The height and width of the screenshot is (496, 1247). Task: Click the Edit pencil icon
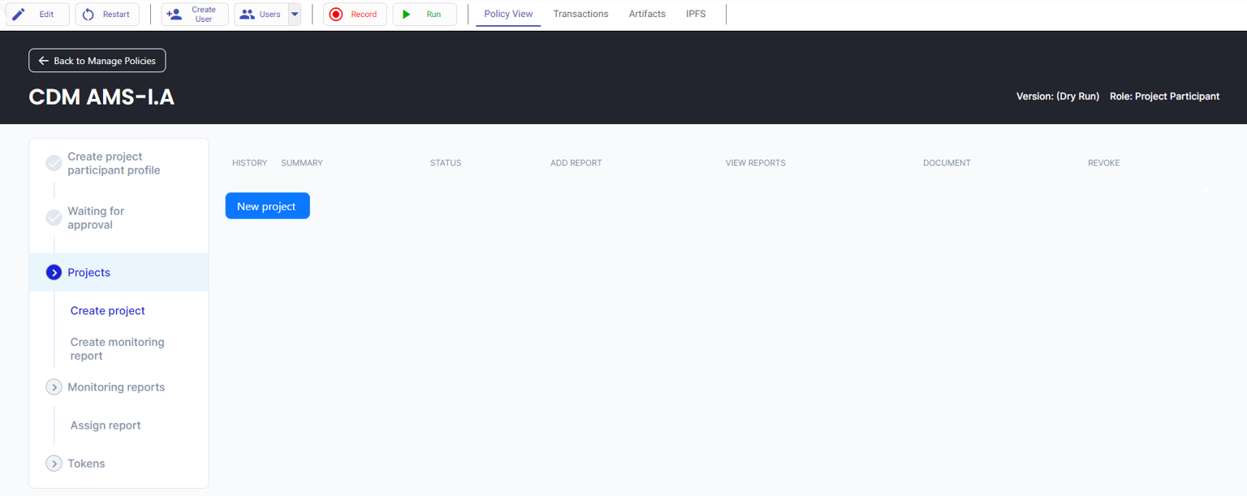point(19,15)
